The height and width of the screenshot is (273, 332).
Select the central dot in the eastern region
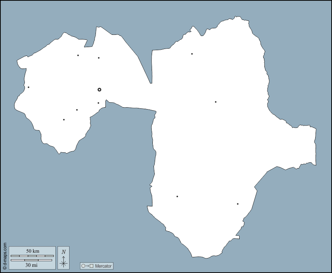click(x=215, y=102)
